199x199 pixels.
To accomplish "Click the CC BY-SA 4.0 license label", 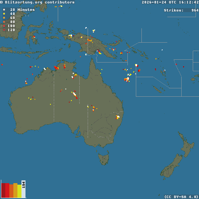I will (x=181, y=197).
